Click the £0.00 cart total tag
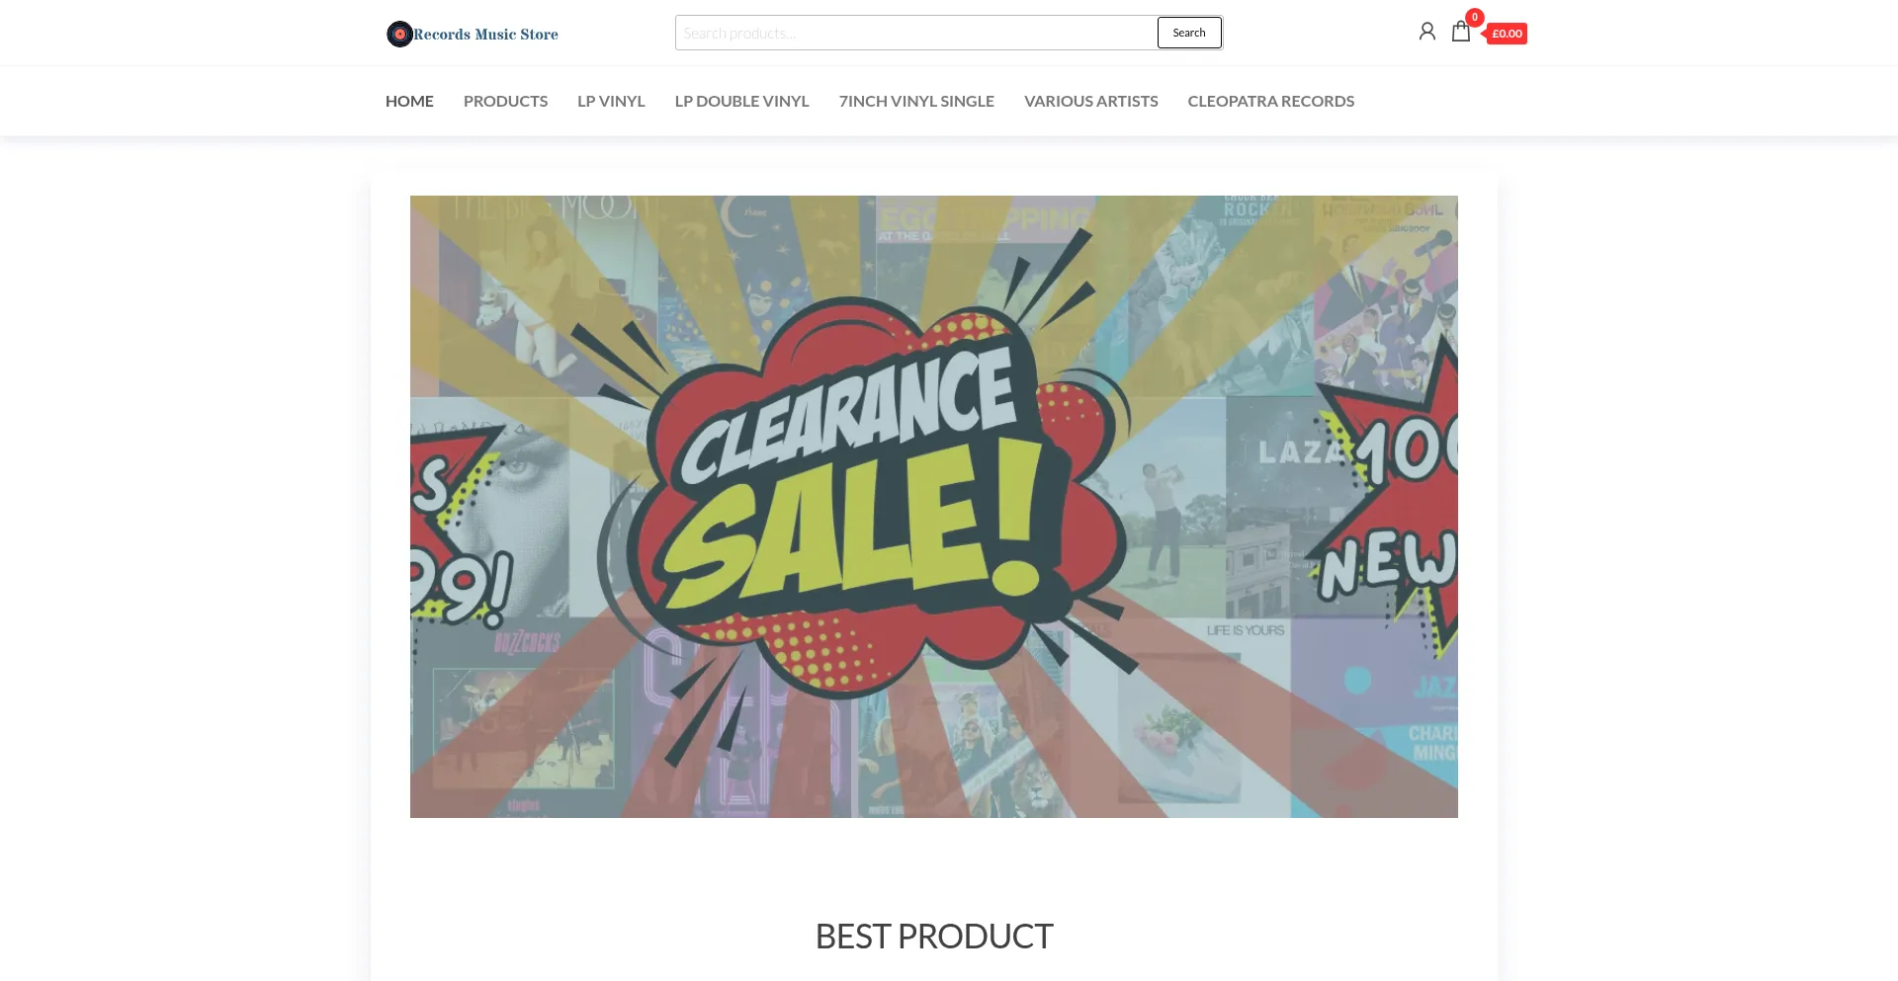The width and height of the screenshot is (1898, 981). pyautogui.click(x=1506, y=34)
